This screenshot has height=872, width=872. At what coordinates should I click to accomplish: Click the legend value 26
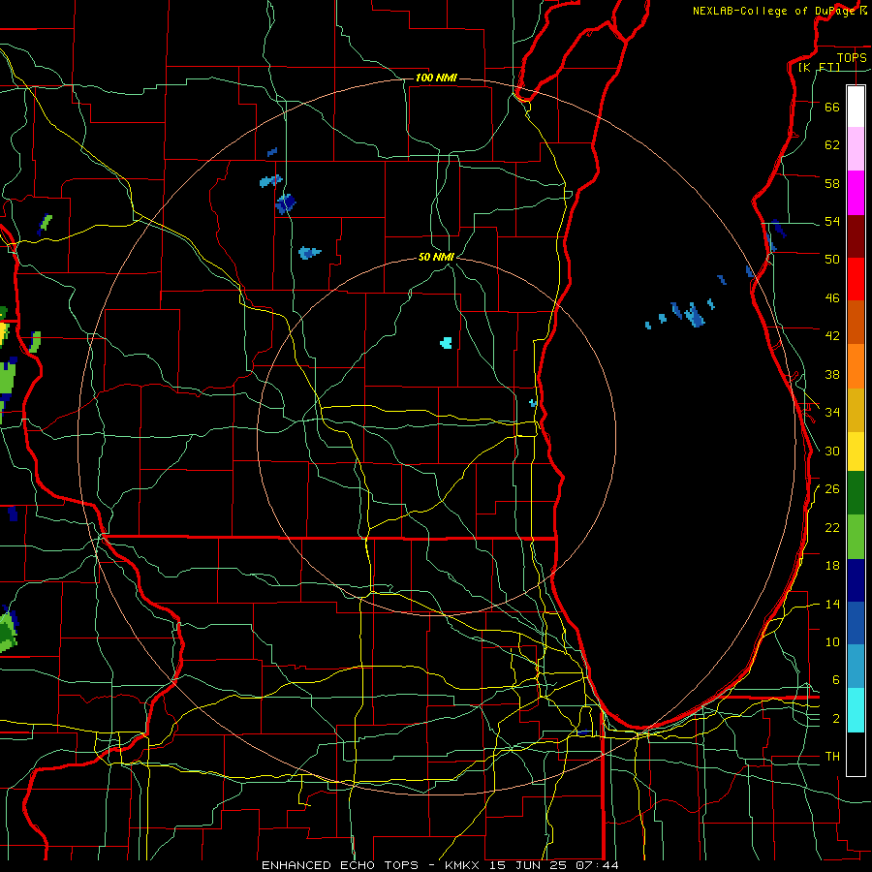[x=832, y=489]
